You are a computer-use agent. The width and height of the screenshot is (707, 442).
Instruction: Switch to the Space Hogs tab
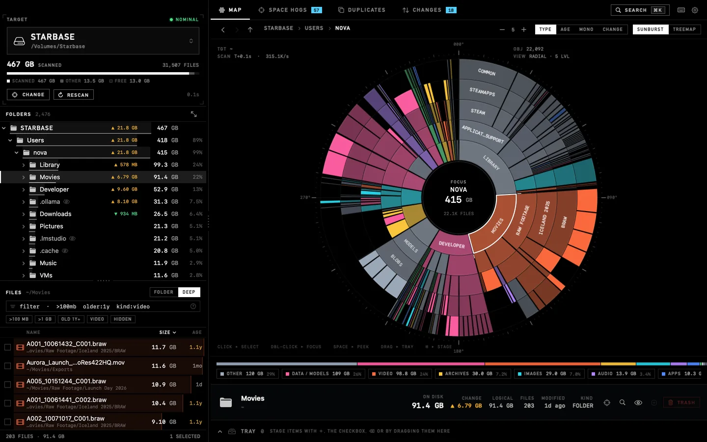(x=290, y=10)
